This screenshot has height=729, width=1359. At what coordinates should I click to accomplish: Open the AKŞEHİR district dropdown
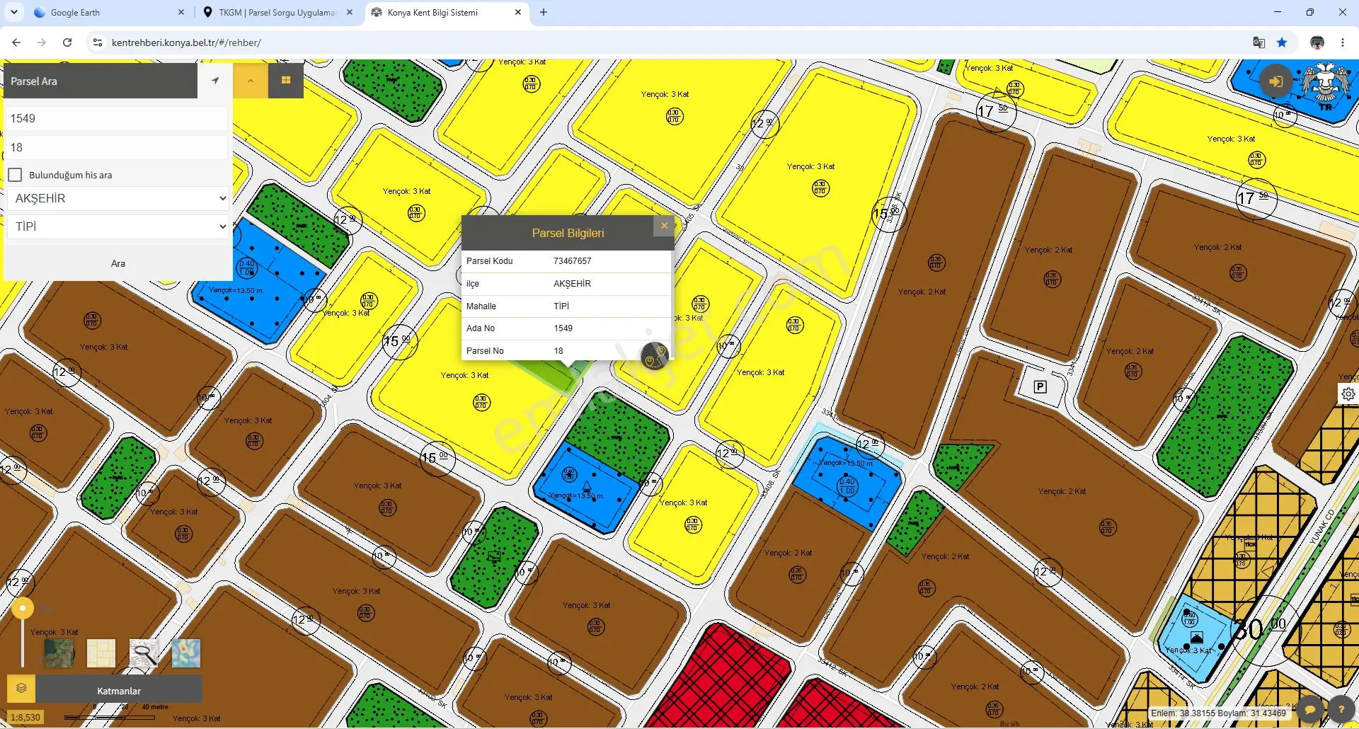coord(118,198)
